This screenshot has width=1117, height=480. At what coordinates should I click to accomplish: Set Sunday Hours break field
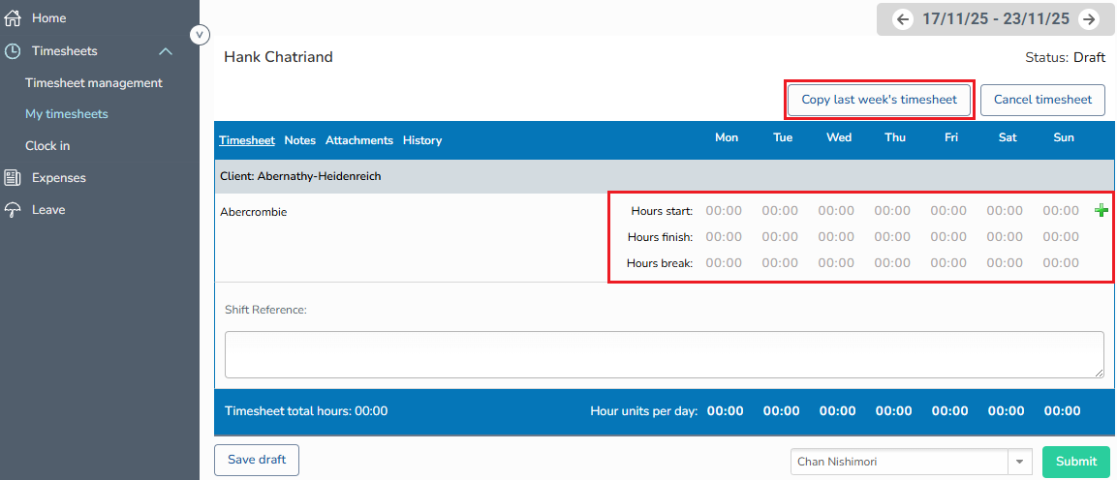pos(1062,263)
